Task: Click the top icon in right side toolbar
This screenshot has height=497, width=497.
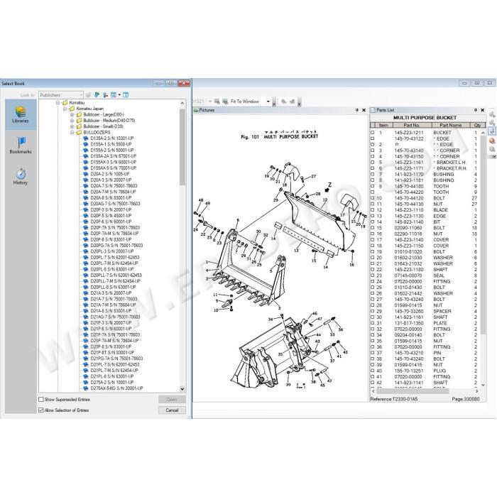Action: 492,114
